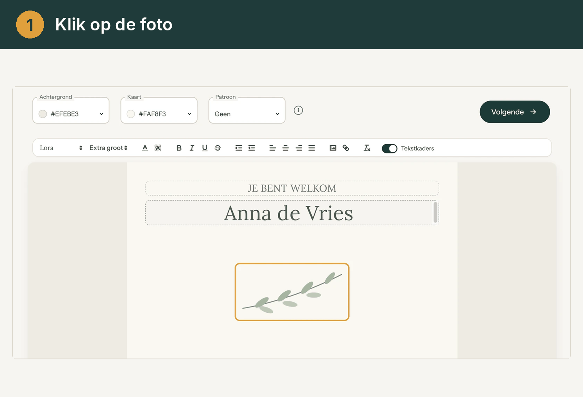The width and height of the screenshot is (583, 397).
Task: Align text right
Action: point(299,148)
